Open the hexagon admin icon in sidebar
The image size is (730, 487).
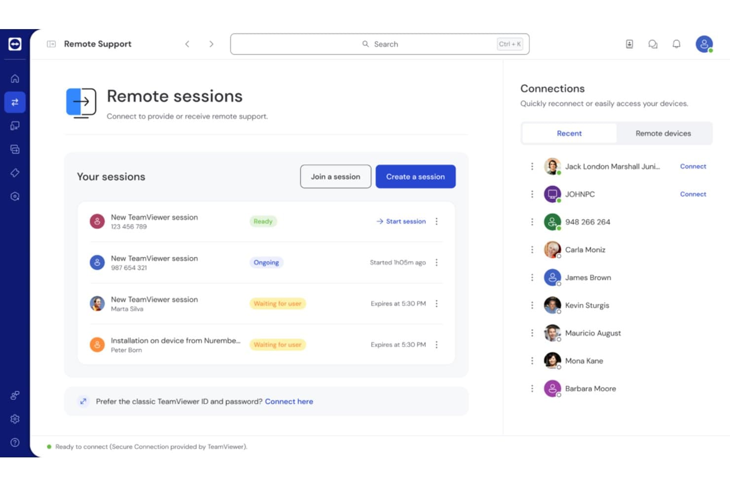[x=15, y=196]
